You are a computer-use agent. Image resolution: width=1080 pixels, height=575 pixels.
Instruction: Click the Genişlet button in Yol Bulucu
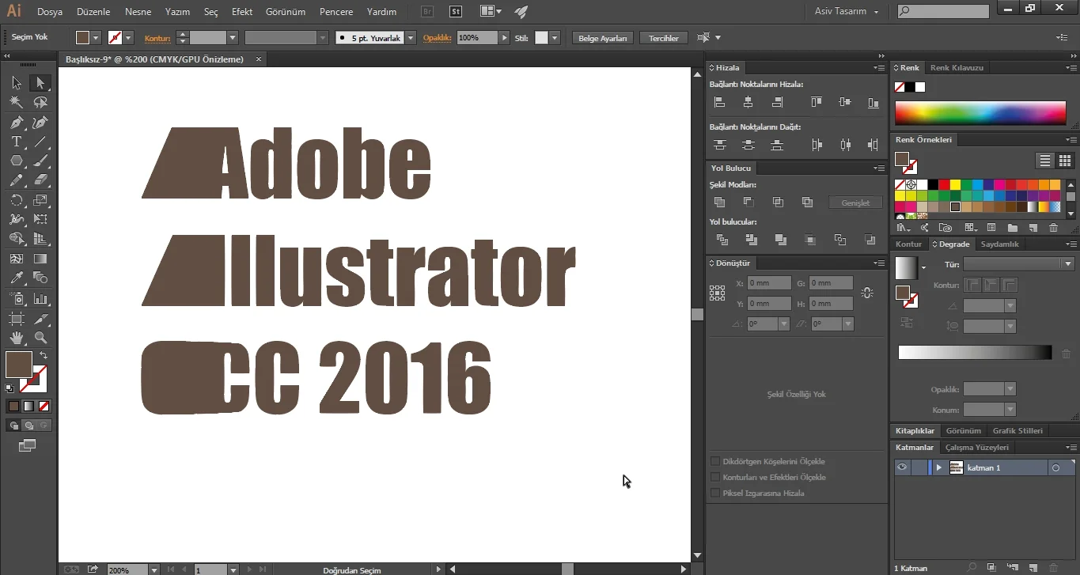pos(855,202)
